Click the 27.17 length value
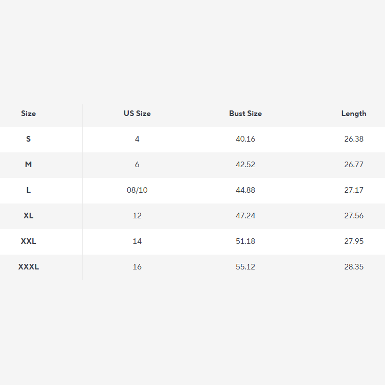Image resolution: width=385 pixels, height=385 pixels. pos(354,190)
